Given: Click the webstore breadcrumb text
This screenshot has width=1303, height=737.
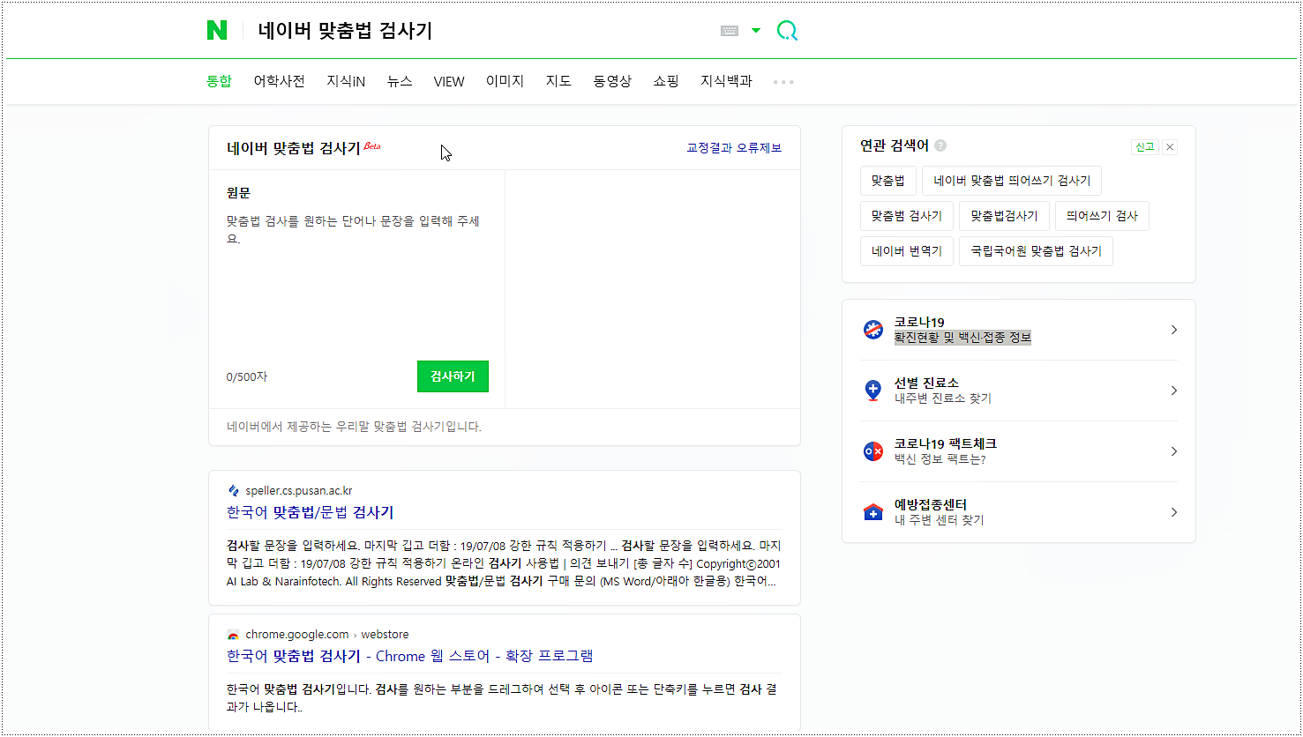Looking at the screenshot, I should click(385, 635).
